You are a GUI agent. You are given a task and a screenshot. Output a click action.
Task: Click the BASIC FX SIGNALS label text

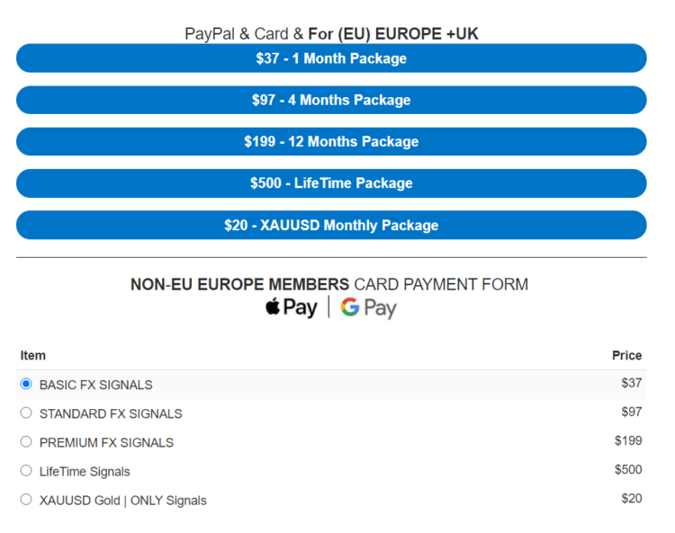96,385
